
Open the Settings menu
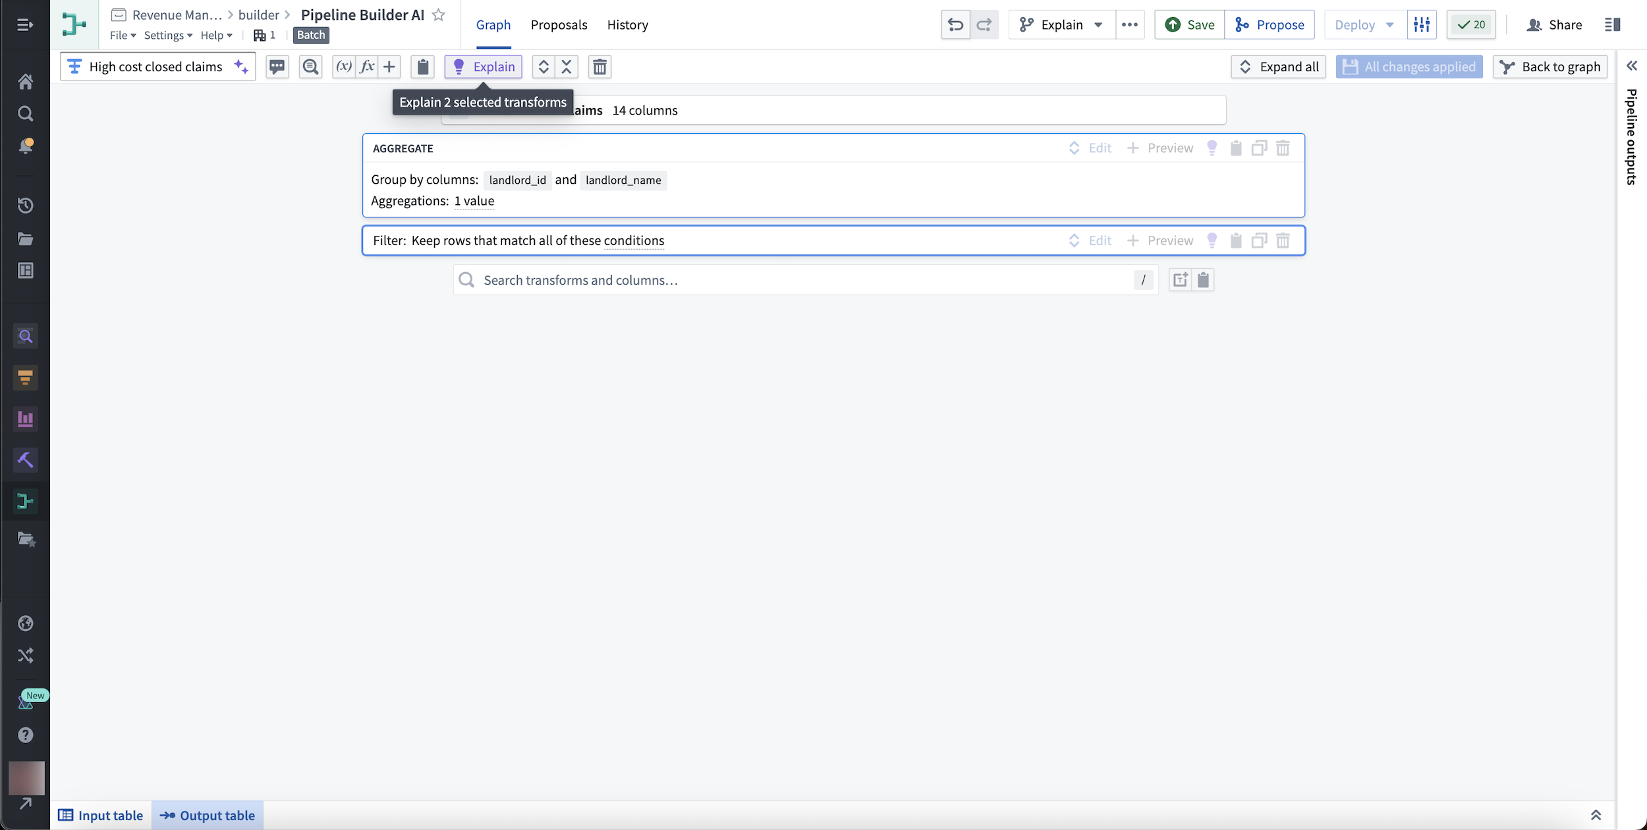click(x=168, y=36)
